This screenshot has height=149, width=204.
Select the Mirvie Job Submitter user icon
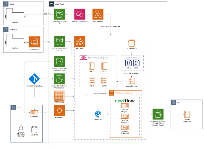(x=21, y=129)
